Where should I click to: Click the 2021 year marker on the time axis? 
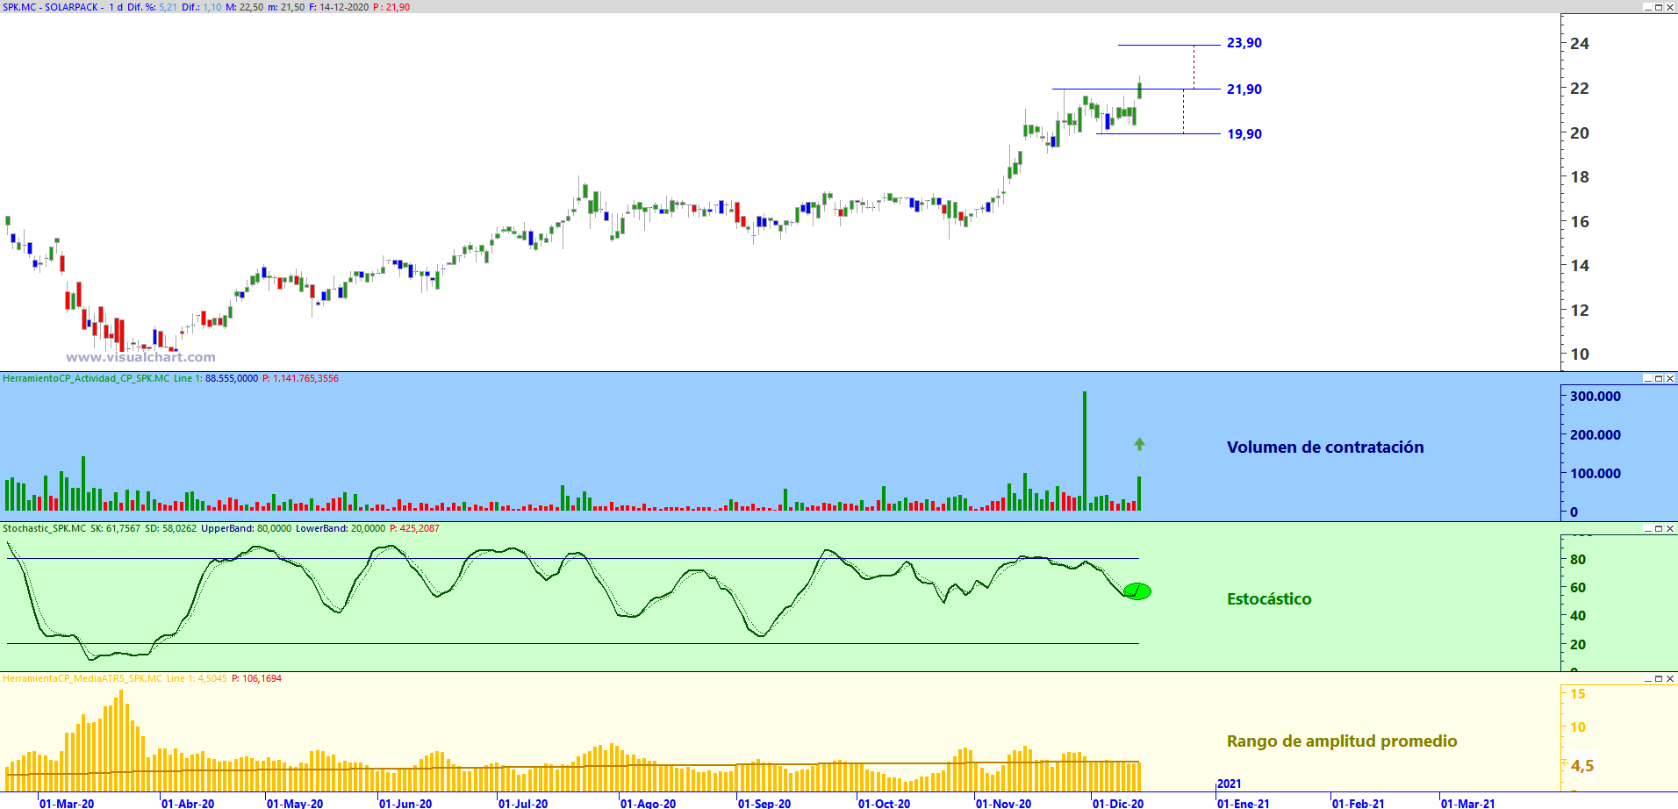click(1230, 784)
